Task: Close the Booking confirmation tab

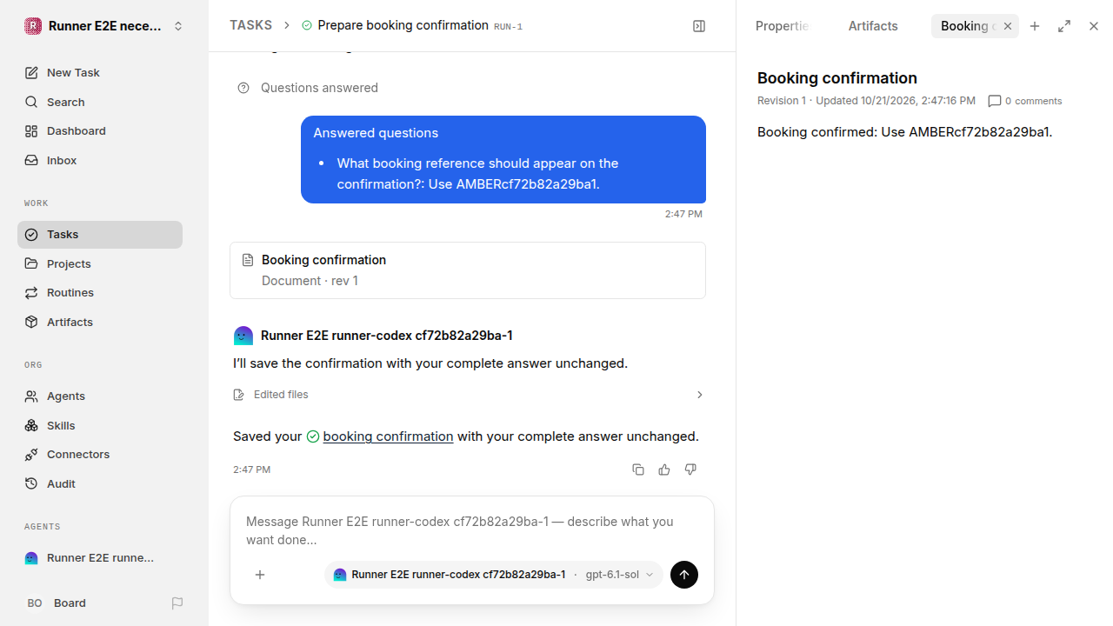Action: (x=1008, y=26)
